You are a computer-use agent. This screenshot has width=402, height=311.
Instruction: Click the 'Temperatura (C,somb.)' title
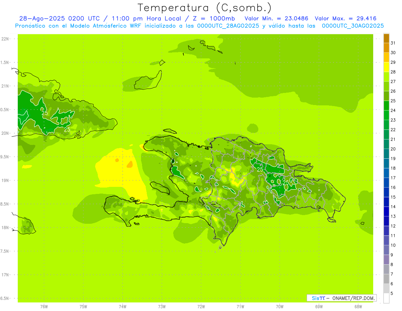[204, 7]
